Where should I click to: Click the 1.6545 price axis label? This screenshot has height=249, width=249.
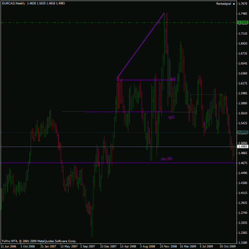243,63
